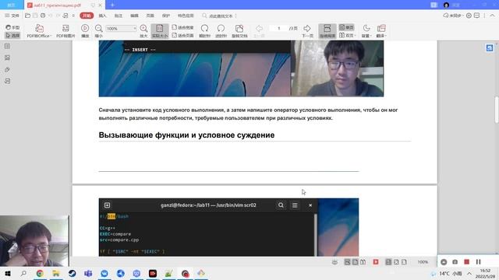Zoom in with the magnifier plus icon
The width and height of the screenshot is (499, 280).
click(143, 31)
